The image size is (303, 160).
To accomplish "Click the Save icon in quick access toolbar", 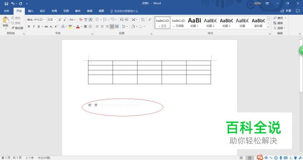I will [x=7, y=3].
